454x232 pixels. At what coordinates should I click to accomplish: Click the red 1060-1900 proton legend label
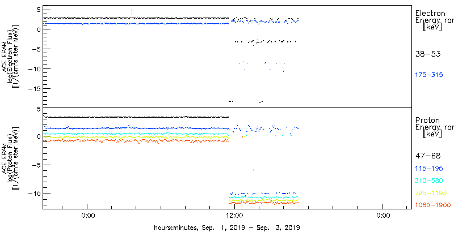tap(432, 205)
